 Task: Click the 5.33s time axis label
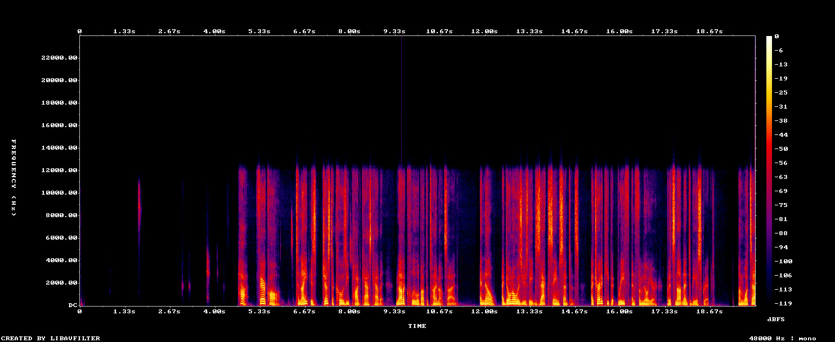259,31
